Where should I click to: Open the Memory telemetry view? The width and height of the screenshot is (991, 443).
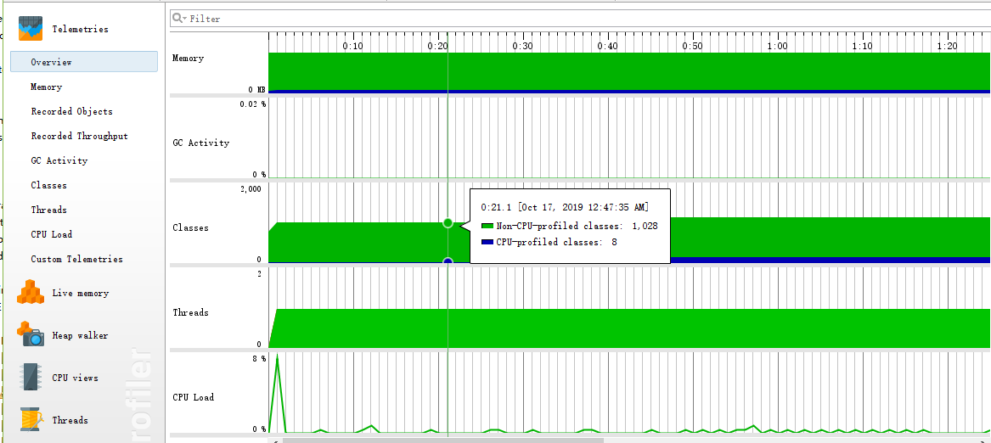pyautogui.click(x=46, y=87)
